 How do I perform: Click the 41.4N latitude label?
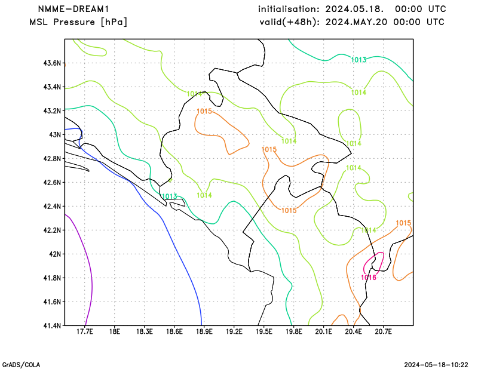pyautogui.click(x=52, y=325)
